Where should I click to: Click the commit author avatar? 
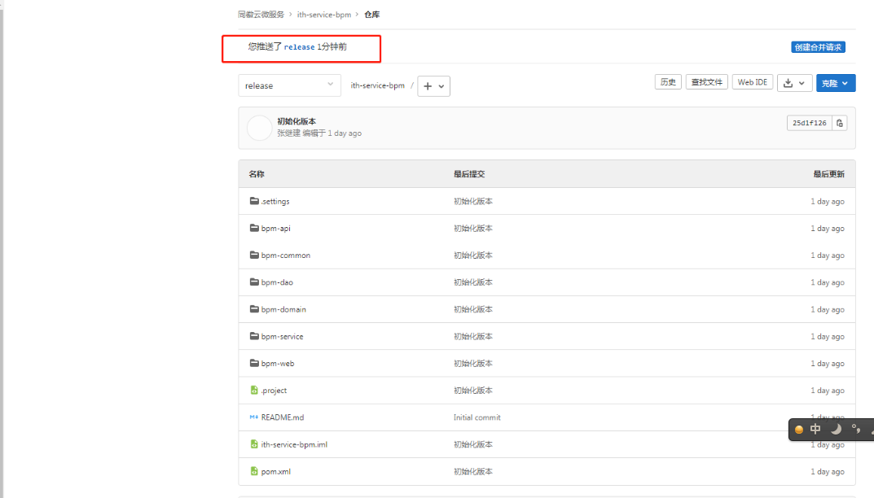tap(259, 128)
